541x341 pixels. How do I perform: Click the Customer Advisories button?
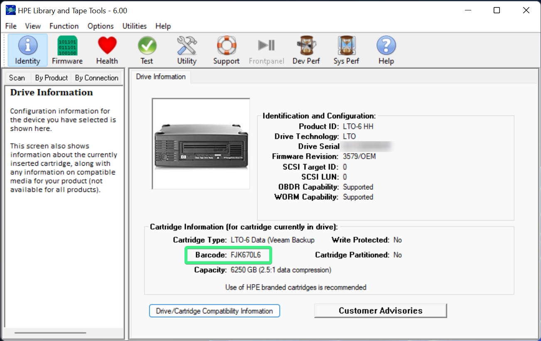[x=381, y=311]
